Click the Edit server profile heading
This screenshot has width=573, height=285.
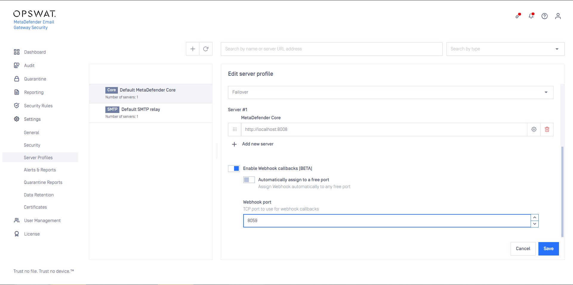tap(251, 74)
